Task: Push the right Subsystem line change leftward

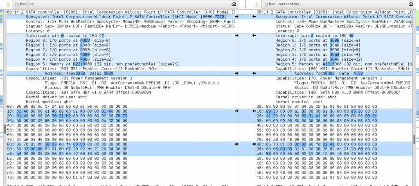Action: coord(254,17)
